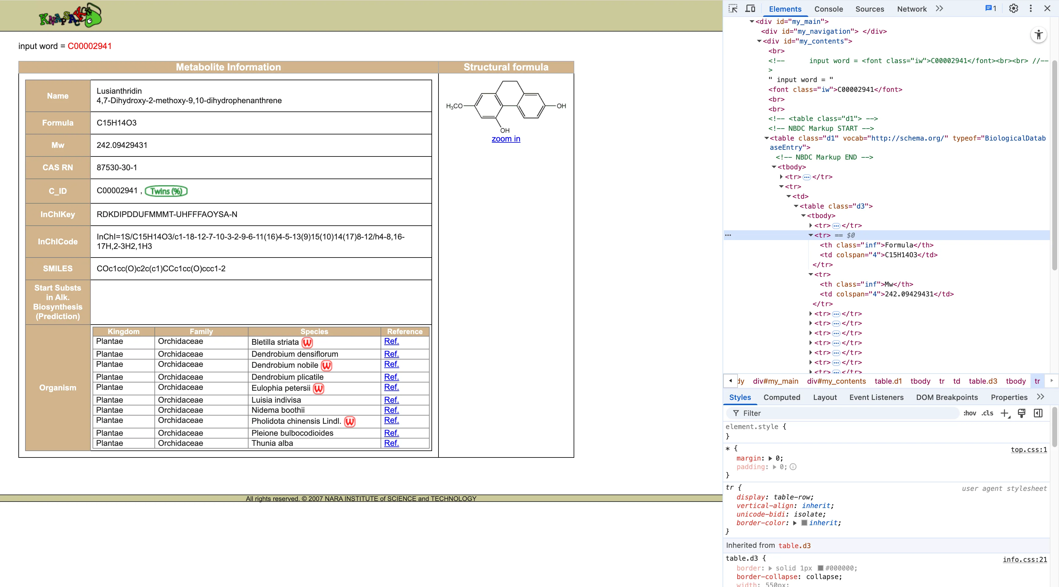Viewport: 1059px width, 587px height.
Task: Click the inspect element picker icon
Action: pyautogui.click(x=733, y=9)
